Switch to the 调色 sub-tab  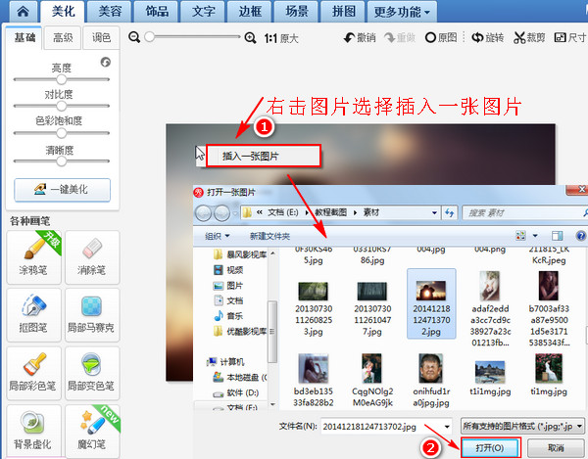(101, 38)
